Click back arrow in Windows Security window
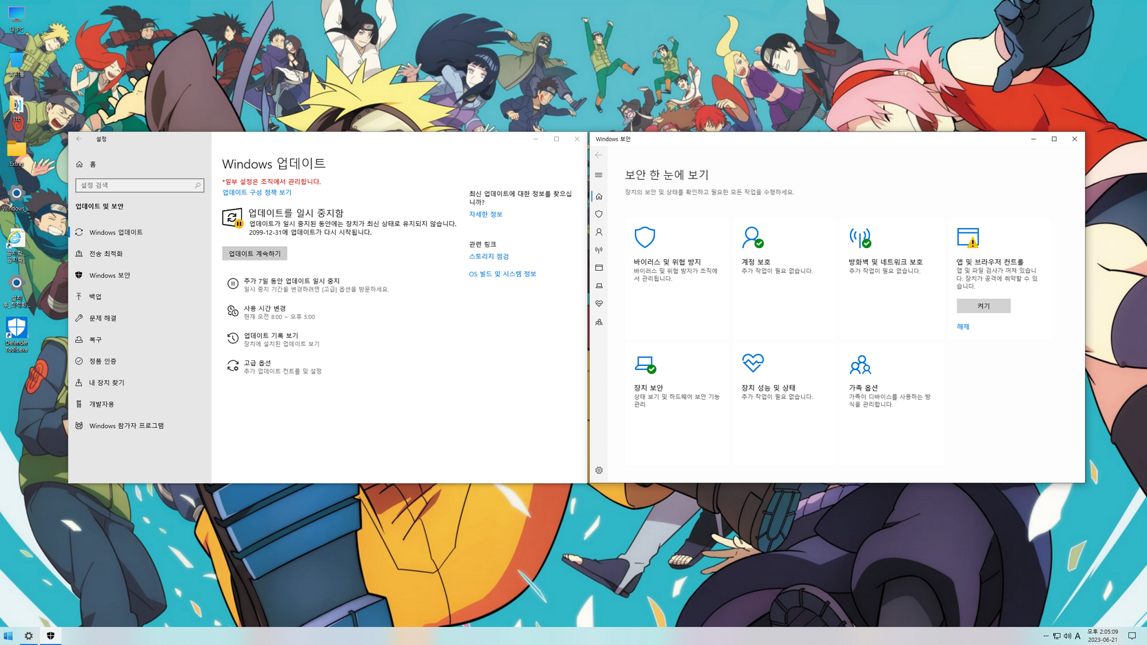The width and height of the screenshot is (1147, 645). coord(599,155)
